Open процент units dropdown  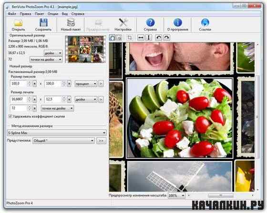point(86,84)
